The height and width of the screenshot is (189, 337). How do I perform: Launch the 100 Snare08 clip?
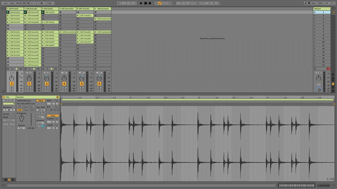[26, 15]
